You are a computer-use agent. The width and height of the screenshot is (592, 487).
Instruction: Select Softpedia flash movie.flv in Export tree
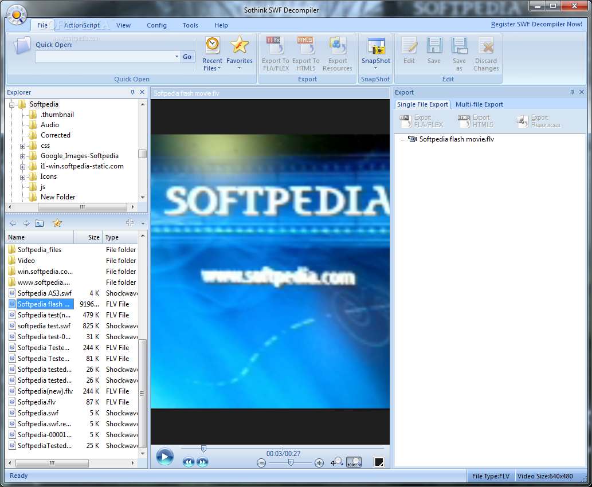(456, 139)
